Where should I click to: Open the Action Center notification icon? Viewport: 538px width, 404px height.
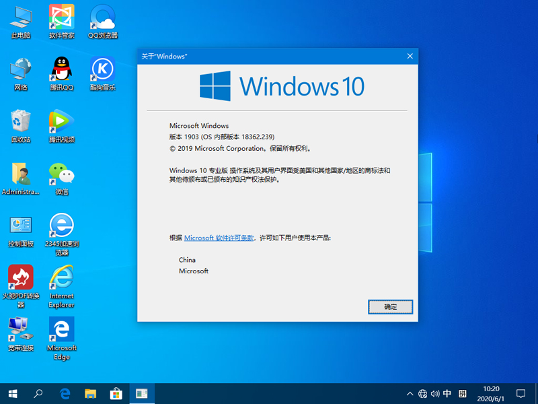[x=521, y=394]
